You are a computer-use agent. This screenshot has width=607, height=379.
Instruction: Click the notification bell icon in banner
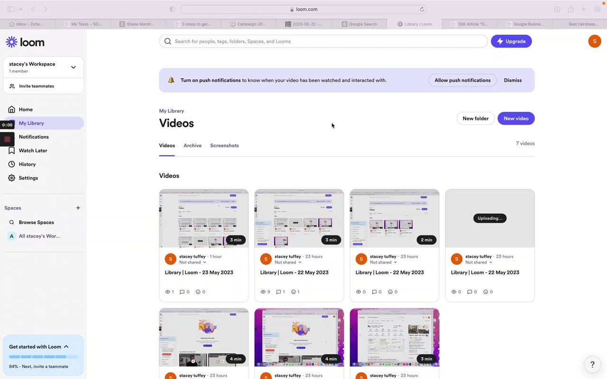click(x=171, y=80)
